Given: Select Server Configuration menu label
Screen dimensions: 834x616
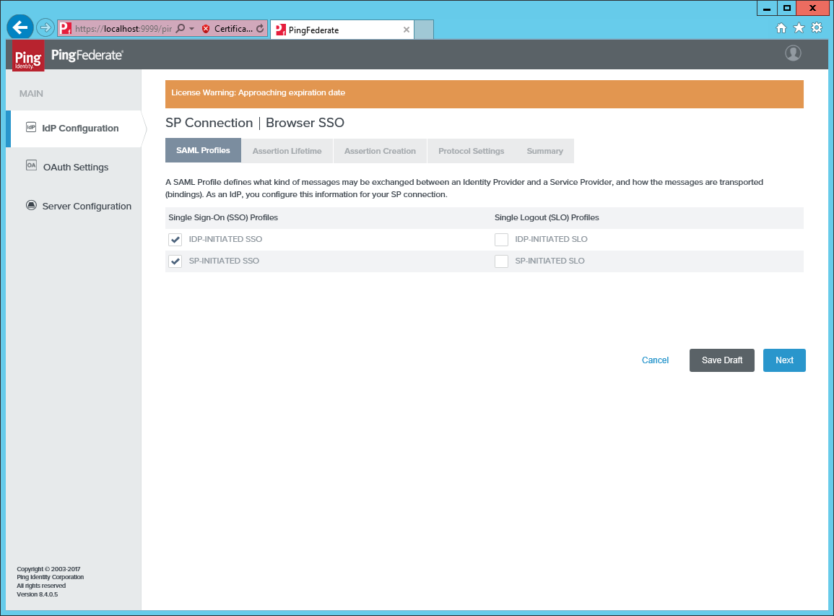Looking at the screenshot, I should click(87, 207).
